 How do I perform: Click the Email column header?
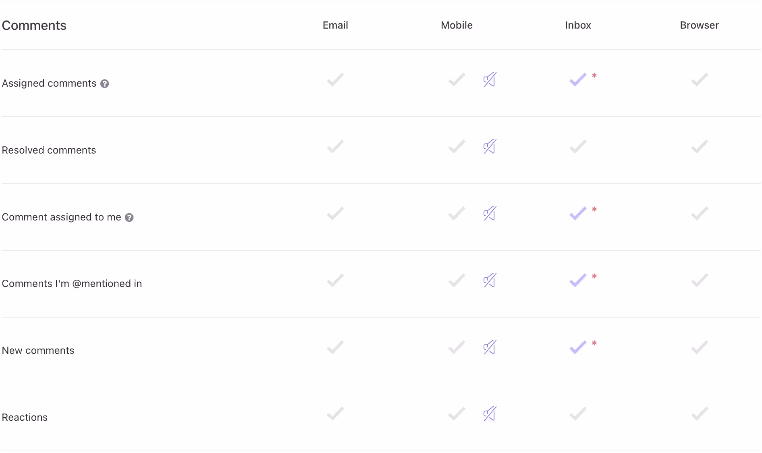[x=335, y=25]
